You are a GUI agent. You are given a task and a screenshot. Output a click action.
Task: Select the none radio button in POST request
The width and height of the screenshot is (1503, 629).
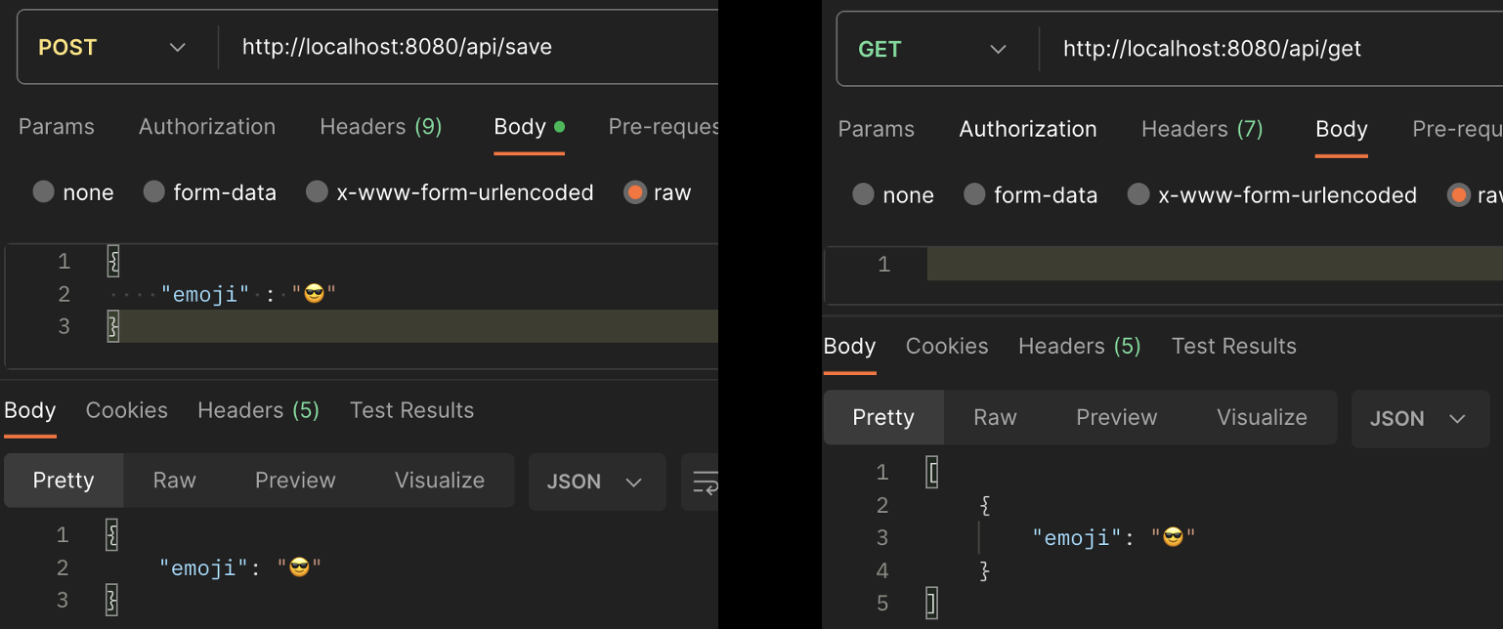tap(43, 192)
